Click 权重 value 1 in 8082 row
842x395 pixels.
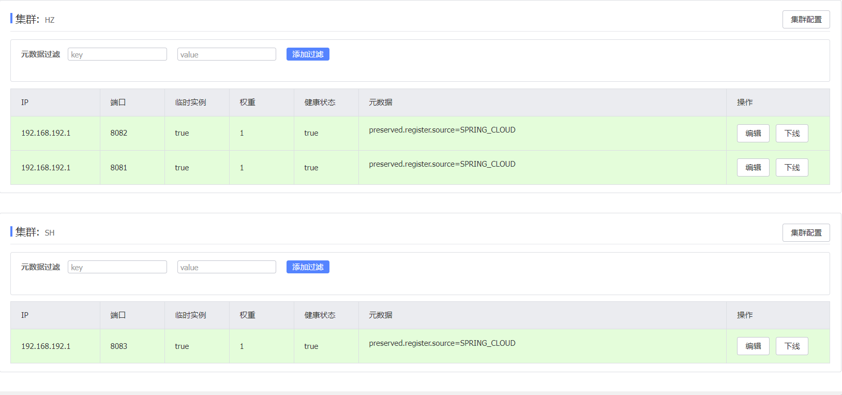click(x=242, y=133)
